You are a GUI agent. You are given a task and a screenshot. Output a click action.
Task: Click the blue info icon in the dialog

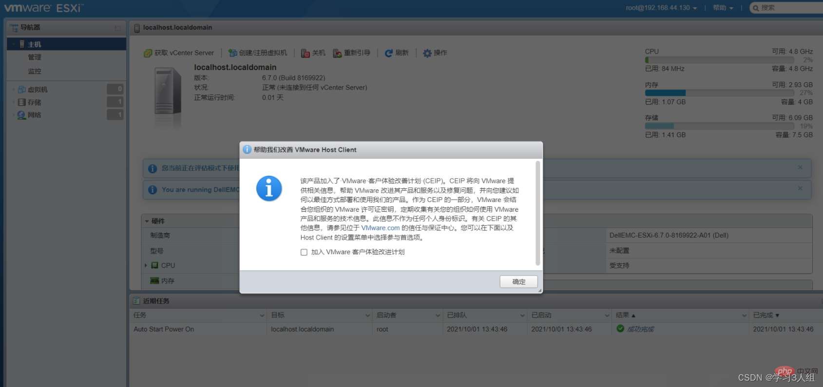click(269, 188)
